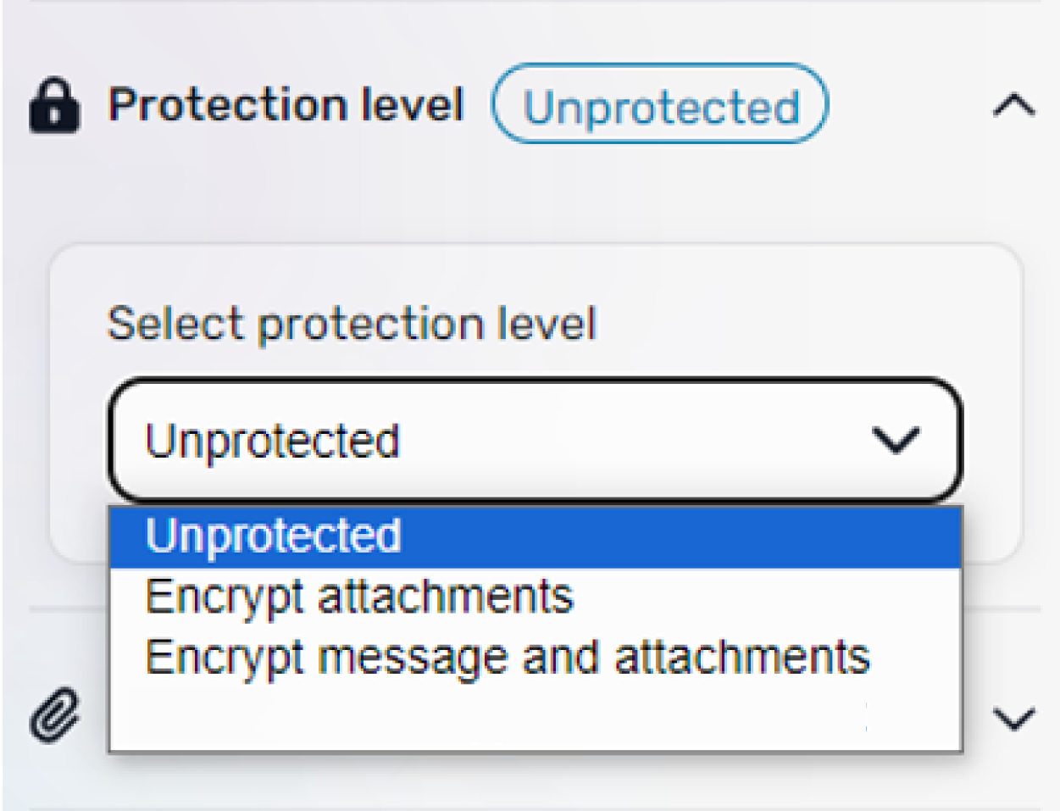The image size is (1060, 811).
Task: Select the highlighted Unprotected option
Action: [273, 534]
